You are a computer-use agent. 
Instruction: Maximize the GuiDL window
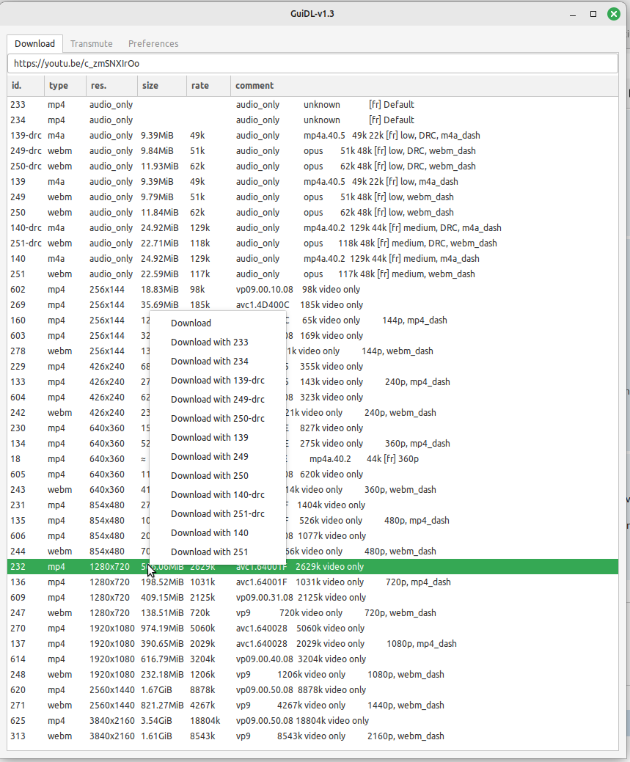[593, 14]
